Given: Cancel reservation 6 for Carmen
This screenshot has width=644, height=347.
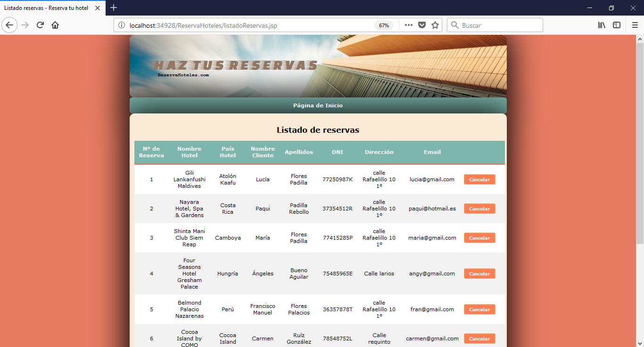Looking at the screenshot, I should [x=479, y=339].
